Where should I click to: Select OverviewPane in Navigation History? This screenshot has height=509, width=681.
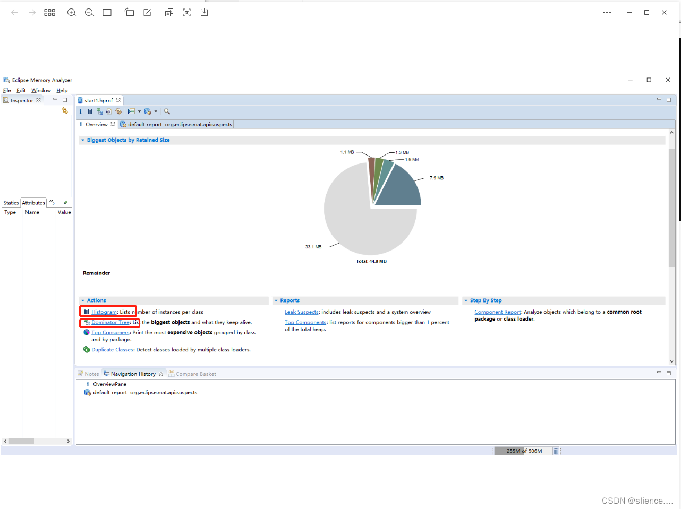110,384
